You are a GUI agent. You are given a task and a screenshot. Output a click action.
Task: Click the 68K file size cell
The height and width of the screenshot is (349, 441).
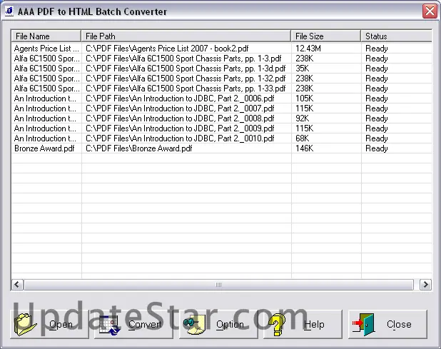pyautogui.click(x=303, y=138)
